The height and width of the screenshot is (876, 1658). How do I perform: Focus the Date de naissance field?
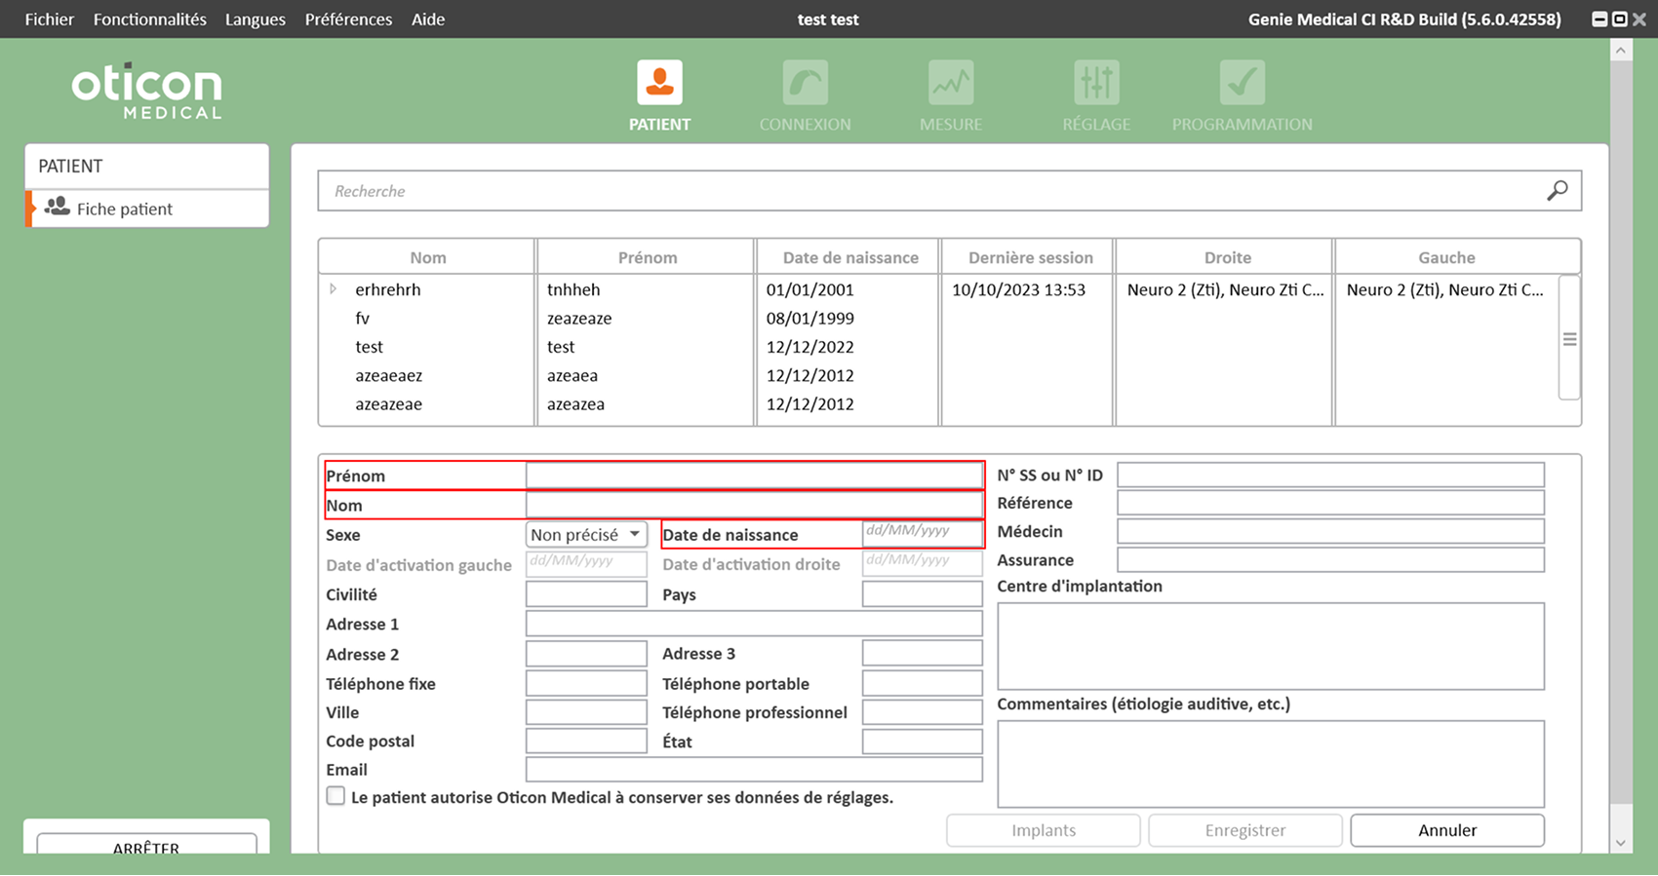pos(922,534)
